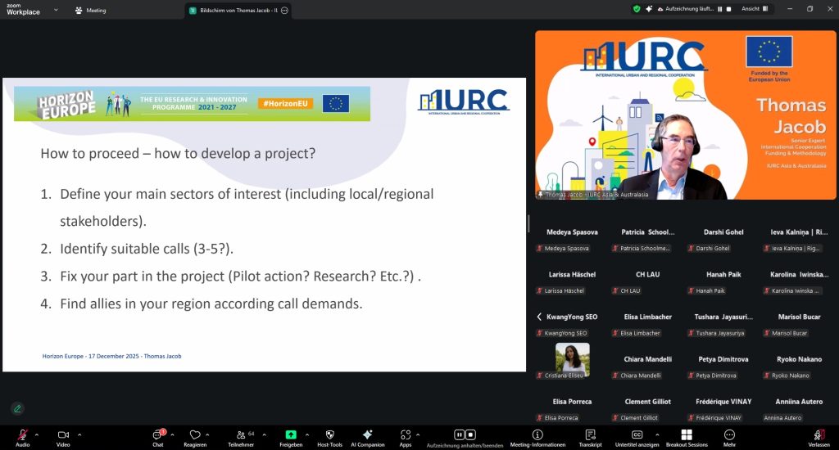The width and height of the screenshot is (839, 450).
Task: Expand audio options arrow next to Audio
Action: pyautogui.click(x=39, y=434)
